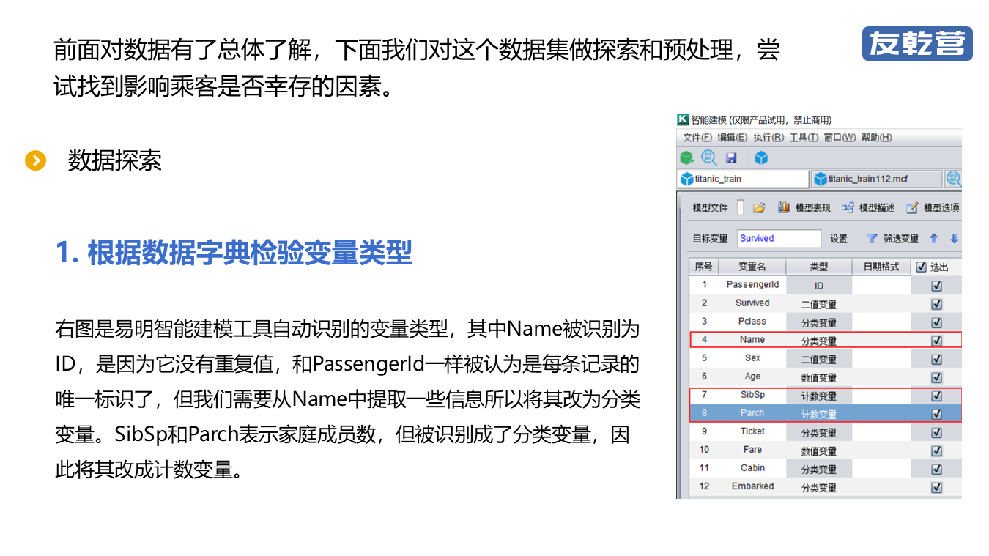
Task: Click the 日期格式 column header
Action: [881, 267]
